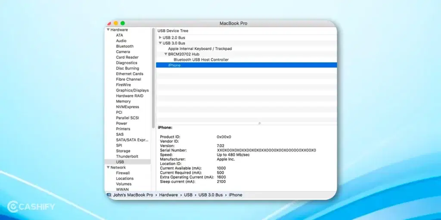Click the green zoom window button
The width and height of the screenshot is (441, 220).
click(123, 23)
